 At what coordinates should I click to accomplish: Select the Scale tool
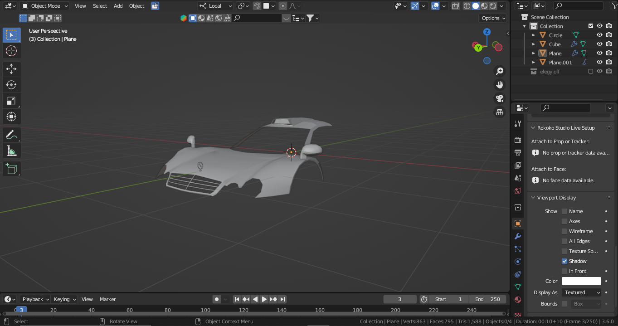[11, 101]
